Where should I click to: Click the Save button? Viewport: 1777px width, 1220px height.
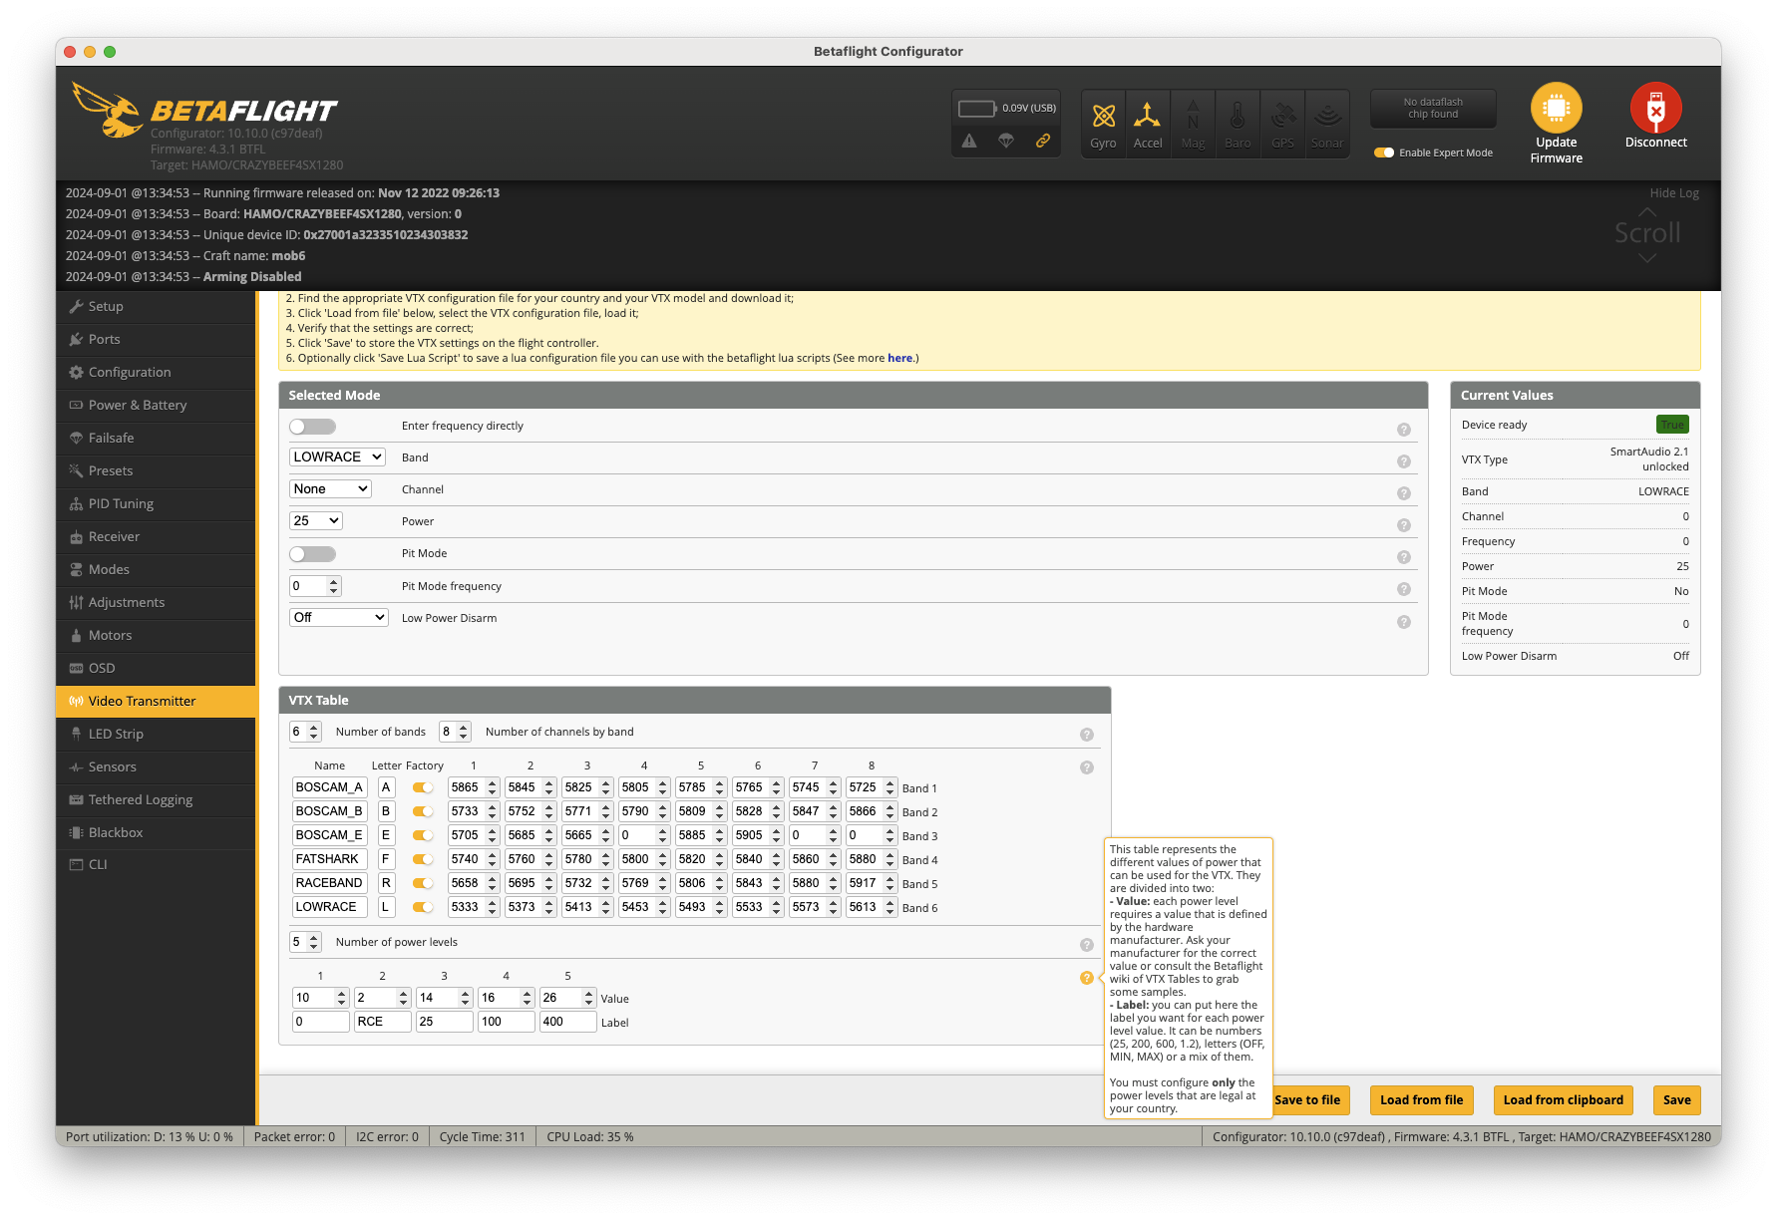[x=1676, y=1100]
